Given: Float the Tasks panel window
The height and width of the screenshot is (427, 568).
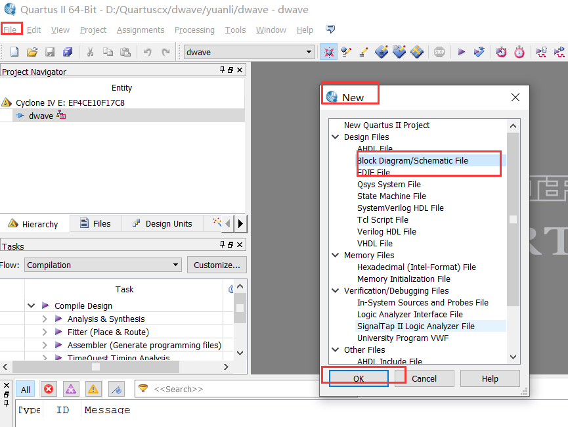Looking at the screenshot, I should point(230,244).
